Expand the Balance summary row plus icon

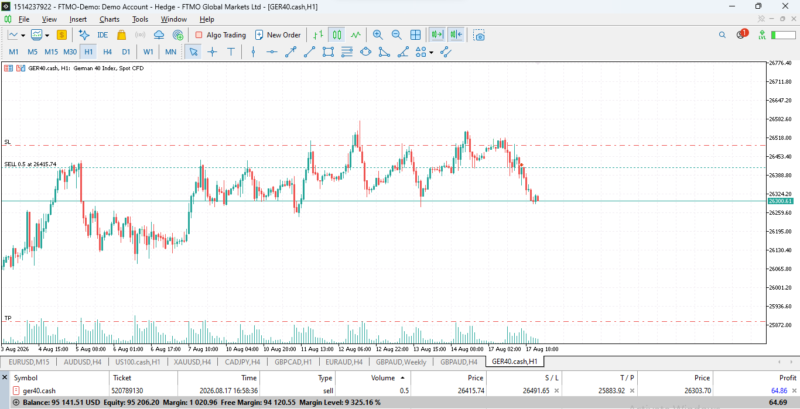click(x=16, y=403)
